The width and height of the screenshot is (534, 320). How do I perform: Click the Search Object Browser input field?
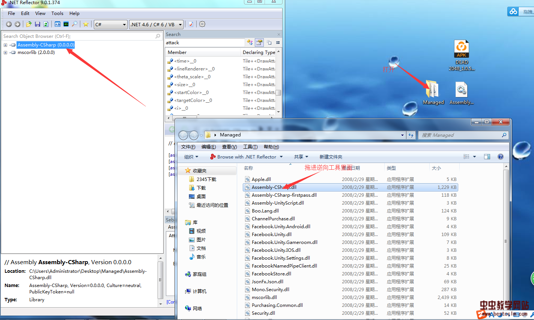click(x=79, y=36)
